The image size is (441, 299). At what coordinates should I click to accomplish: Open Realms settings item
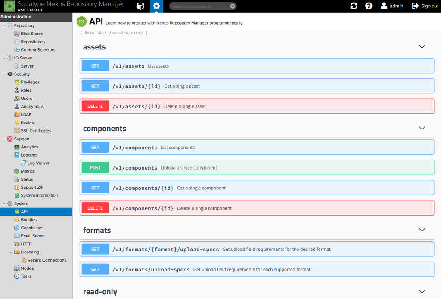[28, 123]
